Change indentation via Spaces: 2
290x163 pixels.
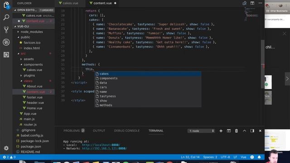click(x=210, y=157)
